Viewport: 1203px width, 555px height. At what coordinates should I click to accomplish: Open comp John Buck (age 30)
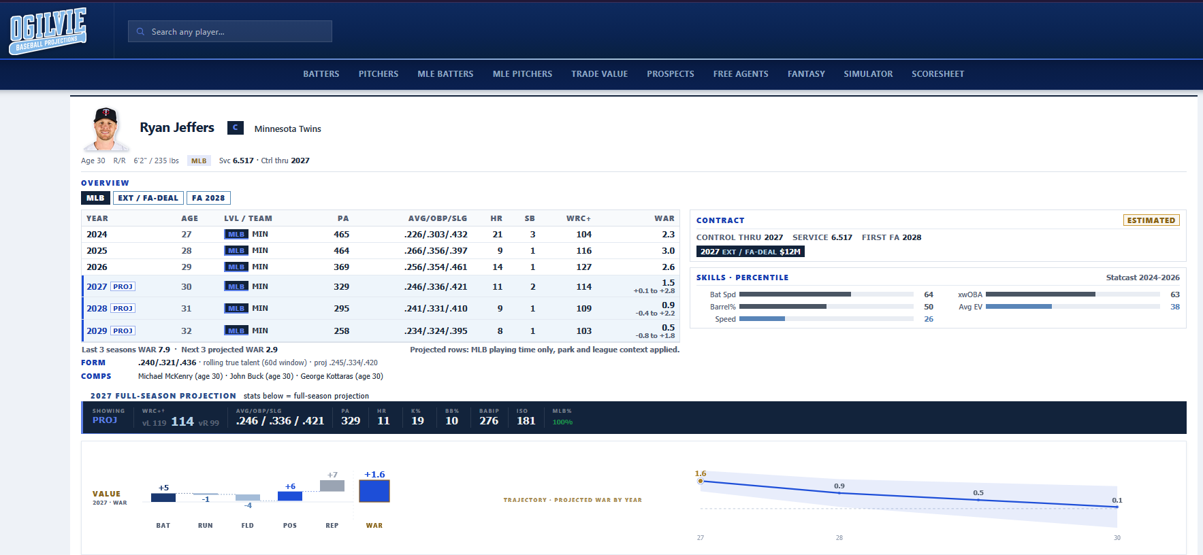261,376
